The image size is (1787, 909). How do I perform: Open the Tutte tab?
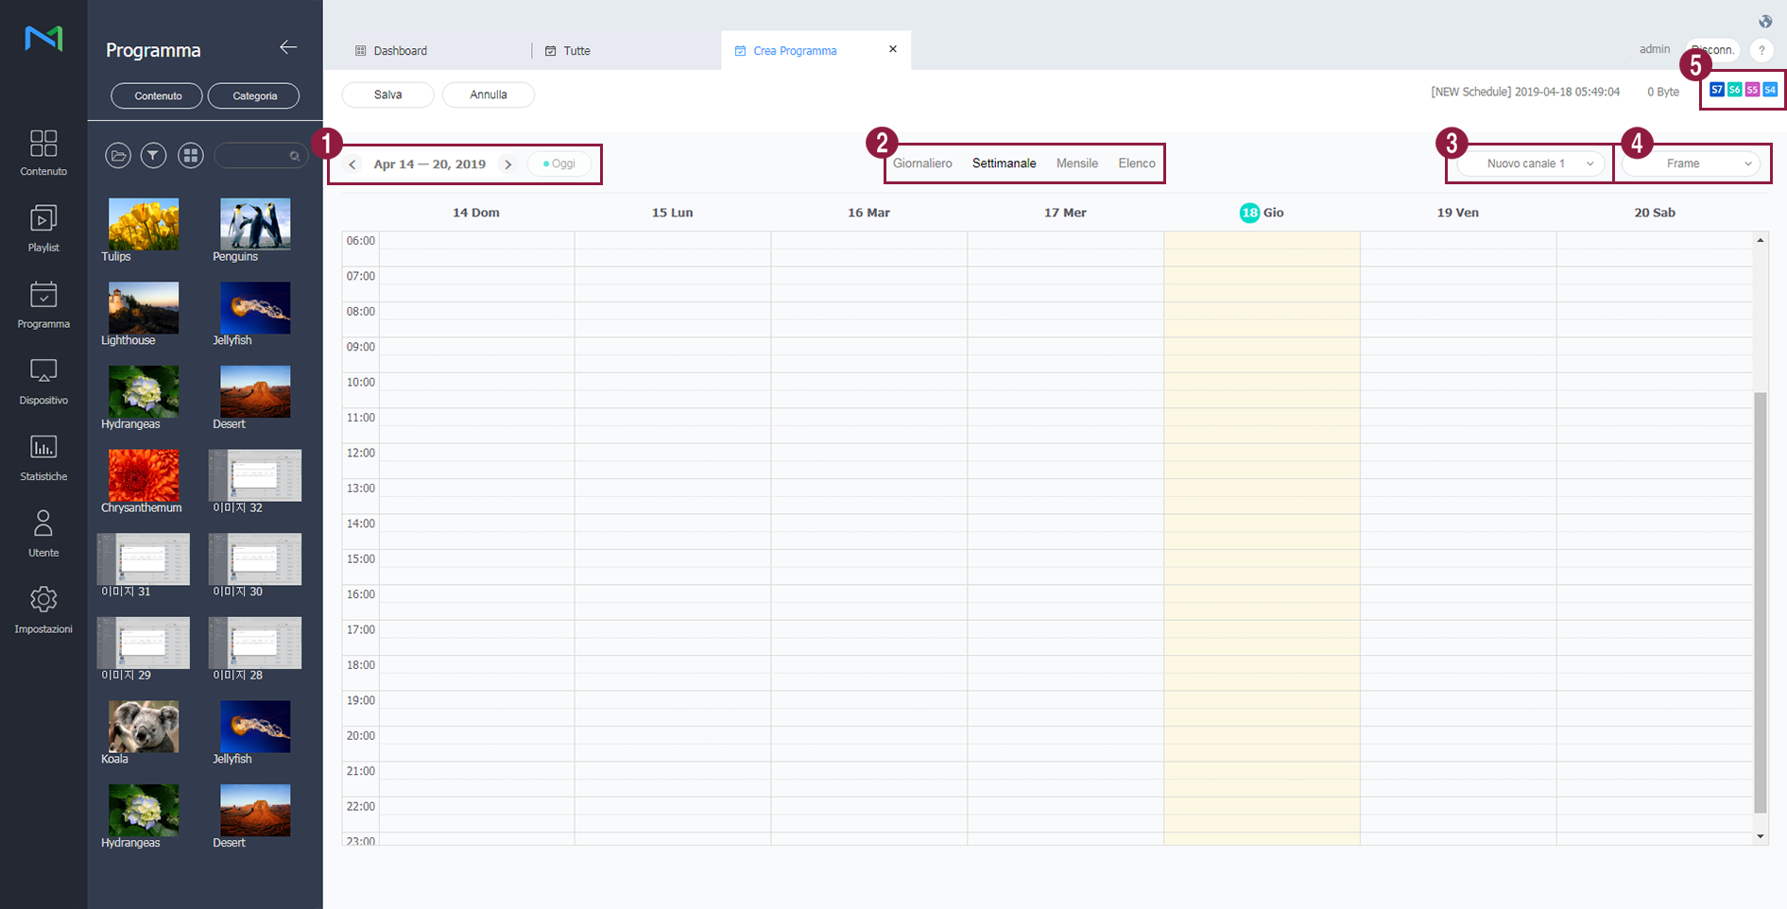coord(576,51)
